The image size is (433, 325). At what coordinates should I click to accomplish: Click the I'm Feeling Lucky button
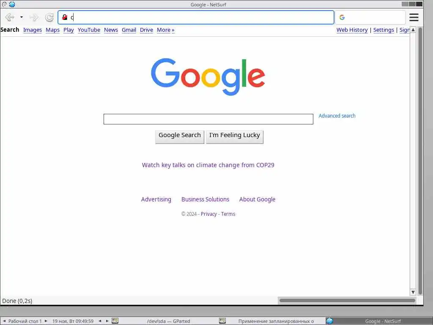(x=234, y=137)
